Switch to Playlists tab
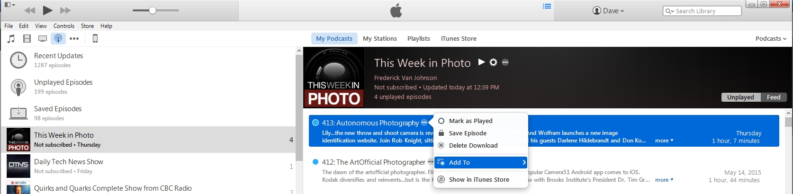 tap(419, 38)
